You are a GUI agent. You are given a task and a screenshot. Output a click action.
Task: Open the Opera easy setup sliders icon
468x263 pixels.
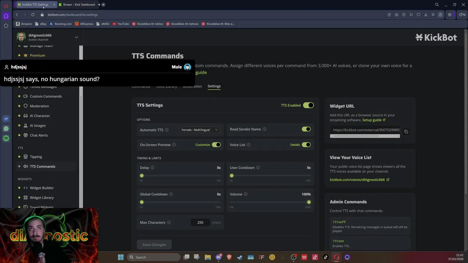coord(433,15)
